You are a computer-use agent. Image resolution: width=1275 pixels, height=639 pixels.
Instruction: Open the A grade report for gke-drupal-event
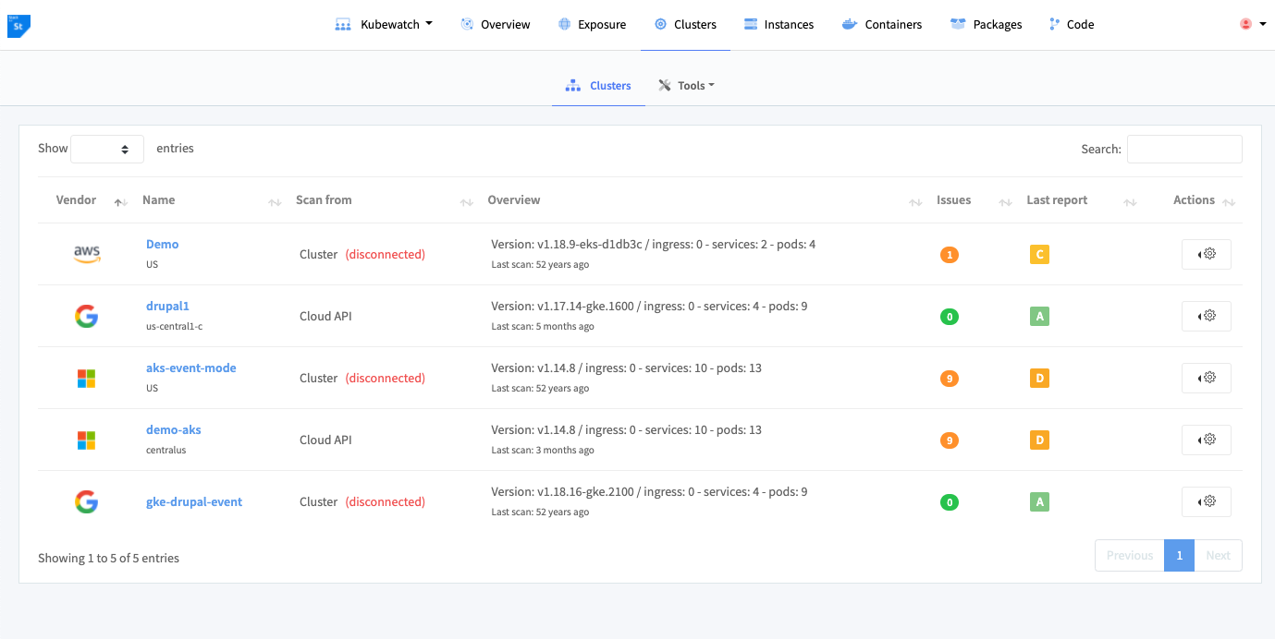pyautogui.click(x=1039, y=502)
